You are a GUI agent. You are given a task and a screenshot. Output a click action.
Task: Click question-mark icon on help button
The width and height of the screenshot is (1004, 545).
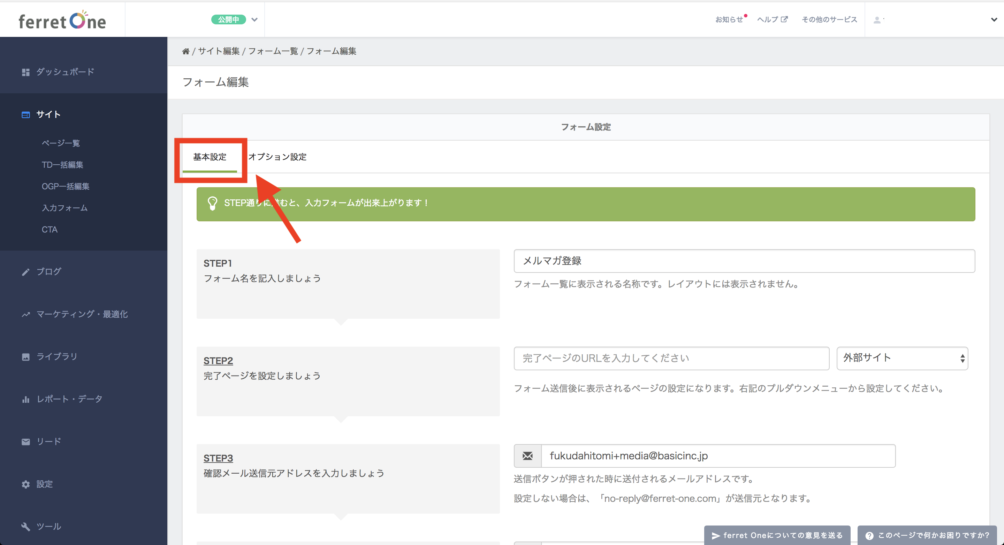pos(869,536)
